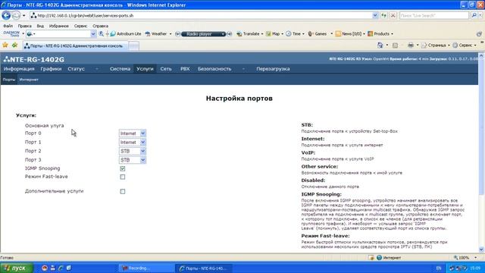The height and width of the screenshot is (273, 485).
Task: Switch to the Recording taskbar window
Action: coord(145,268)
